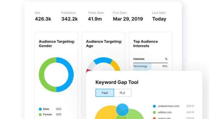
Task: Click the Audience Targeting: Age heading
Action: 104,44
